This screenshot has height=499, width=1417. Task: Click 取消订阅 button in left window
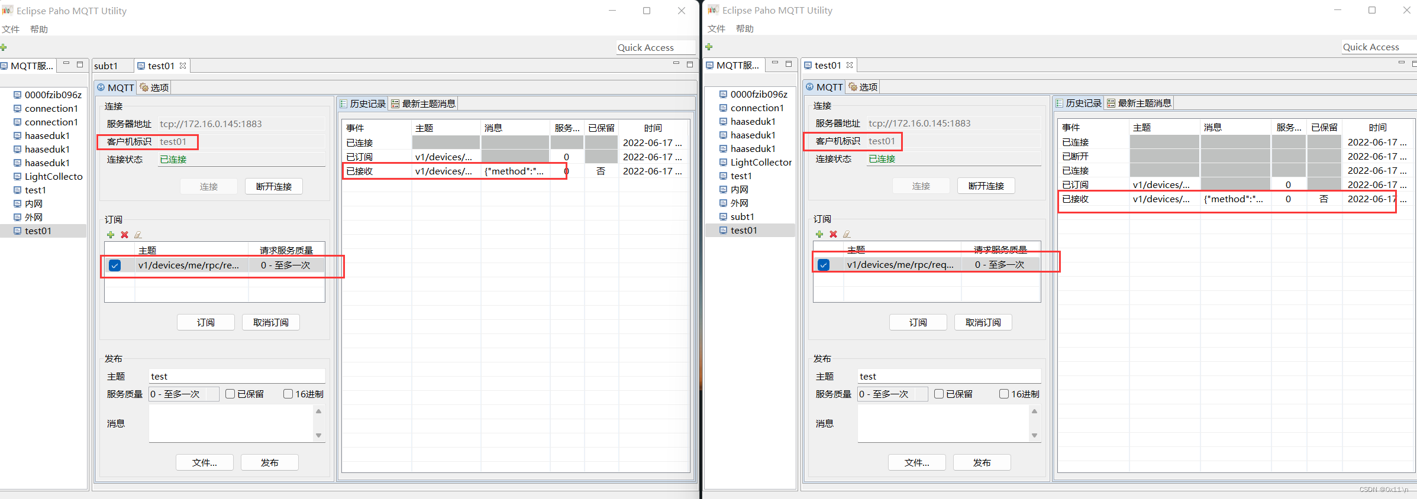271,322
